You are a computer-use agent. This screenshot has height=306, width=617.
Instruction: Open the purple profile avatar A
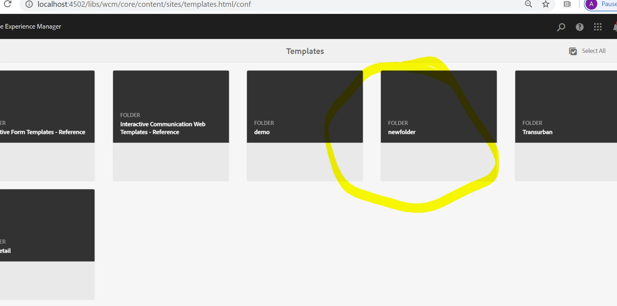[591, 4]
